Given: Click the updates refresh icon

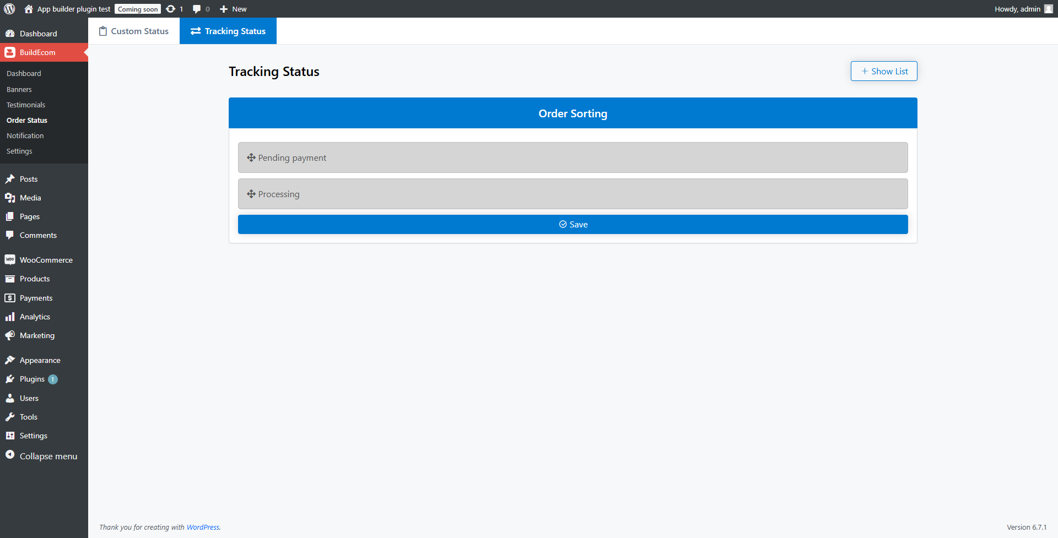Looking at the screenshot, I should click(171, 9).
